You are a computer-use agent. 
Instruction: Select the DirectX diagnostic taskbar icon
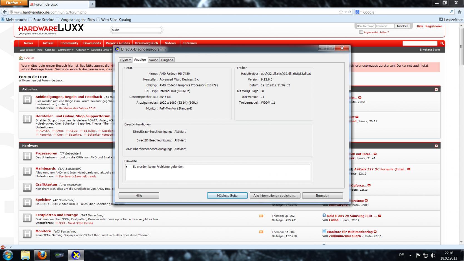76,255
